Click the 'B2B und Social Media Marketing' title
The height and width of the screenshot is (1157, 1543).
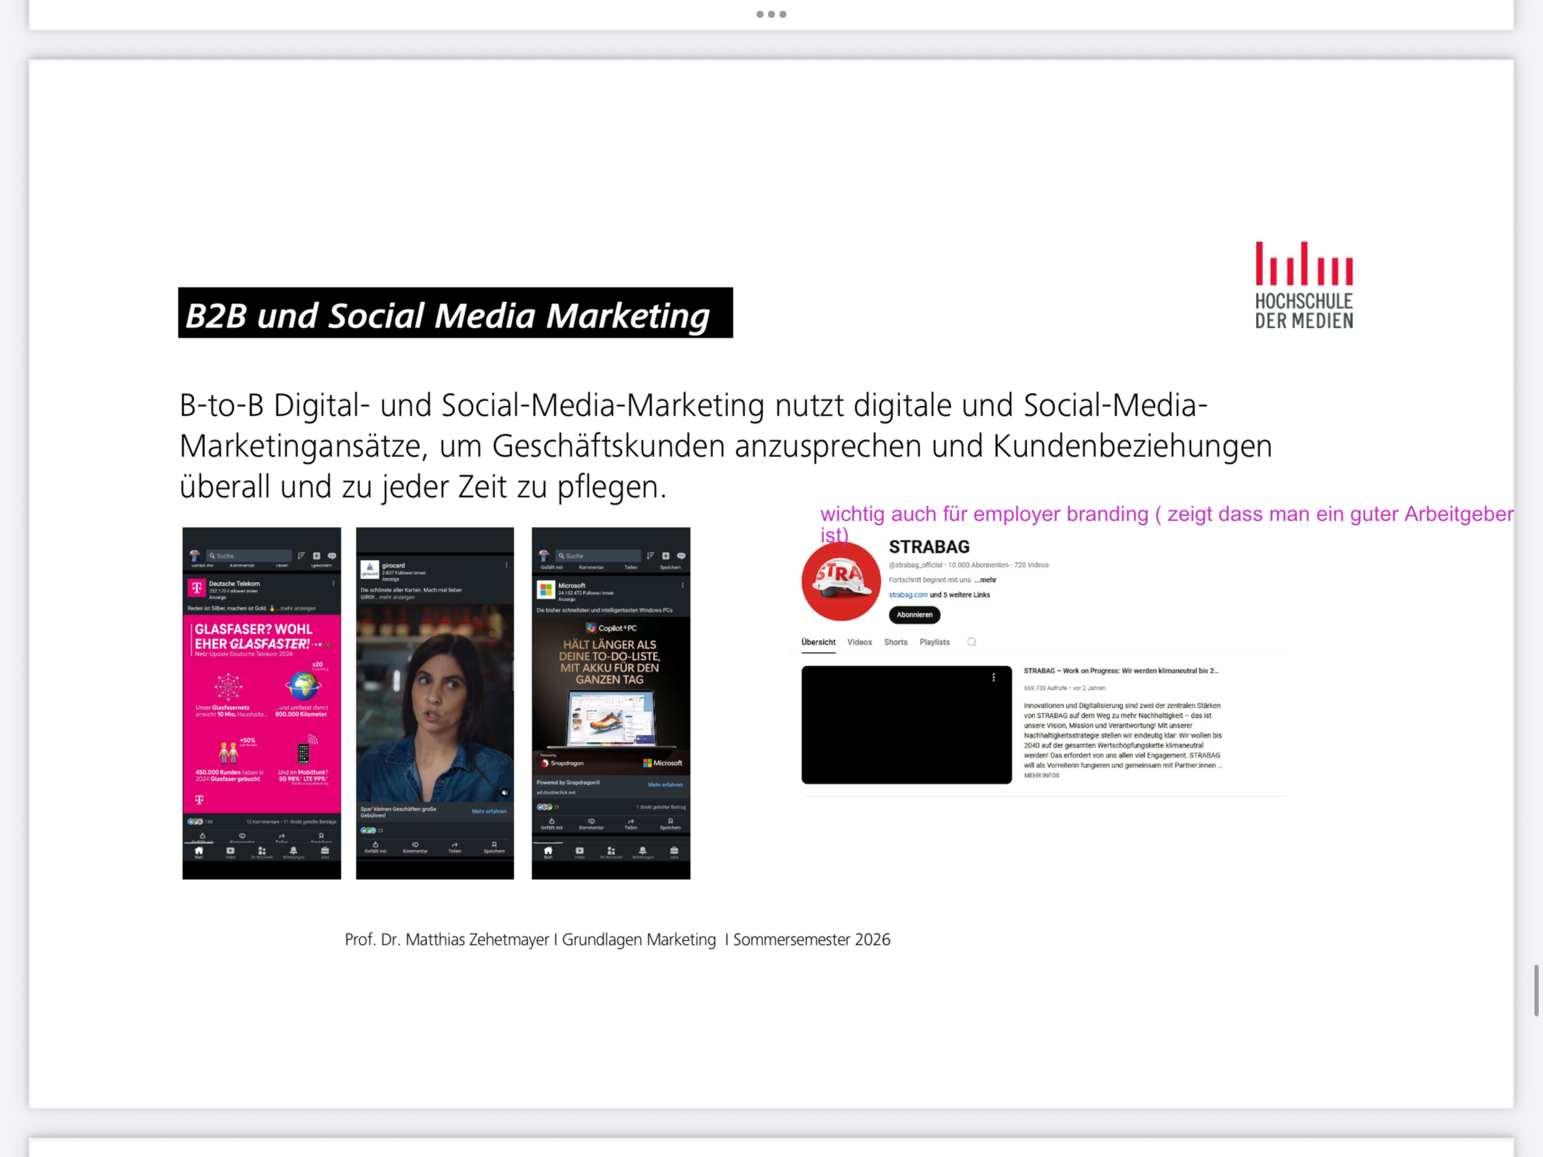455,314
